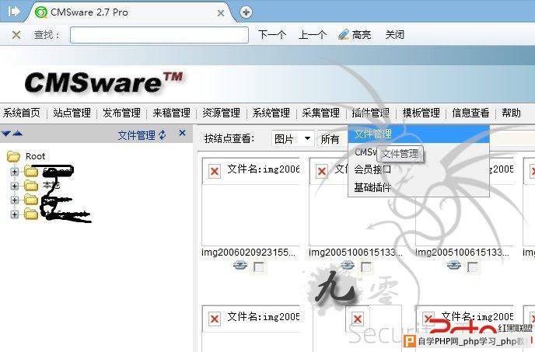The height and width of the screenshot is (352, 535).
Task: Open 系统管理 menu
Action: (x=271, y=113)
